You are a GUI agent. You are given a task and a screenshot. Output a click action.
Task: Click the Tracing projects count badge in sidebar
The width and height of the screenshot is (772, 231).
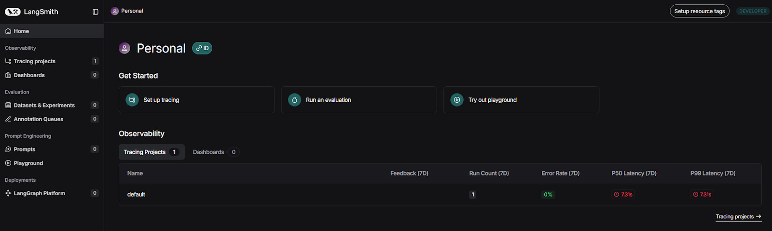point(95,61)
